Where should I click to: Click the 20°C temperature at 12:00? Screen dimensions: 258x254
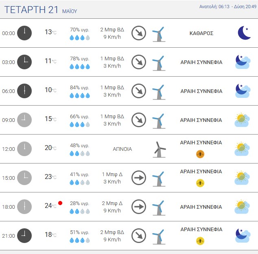(x=50, y=148)
